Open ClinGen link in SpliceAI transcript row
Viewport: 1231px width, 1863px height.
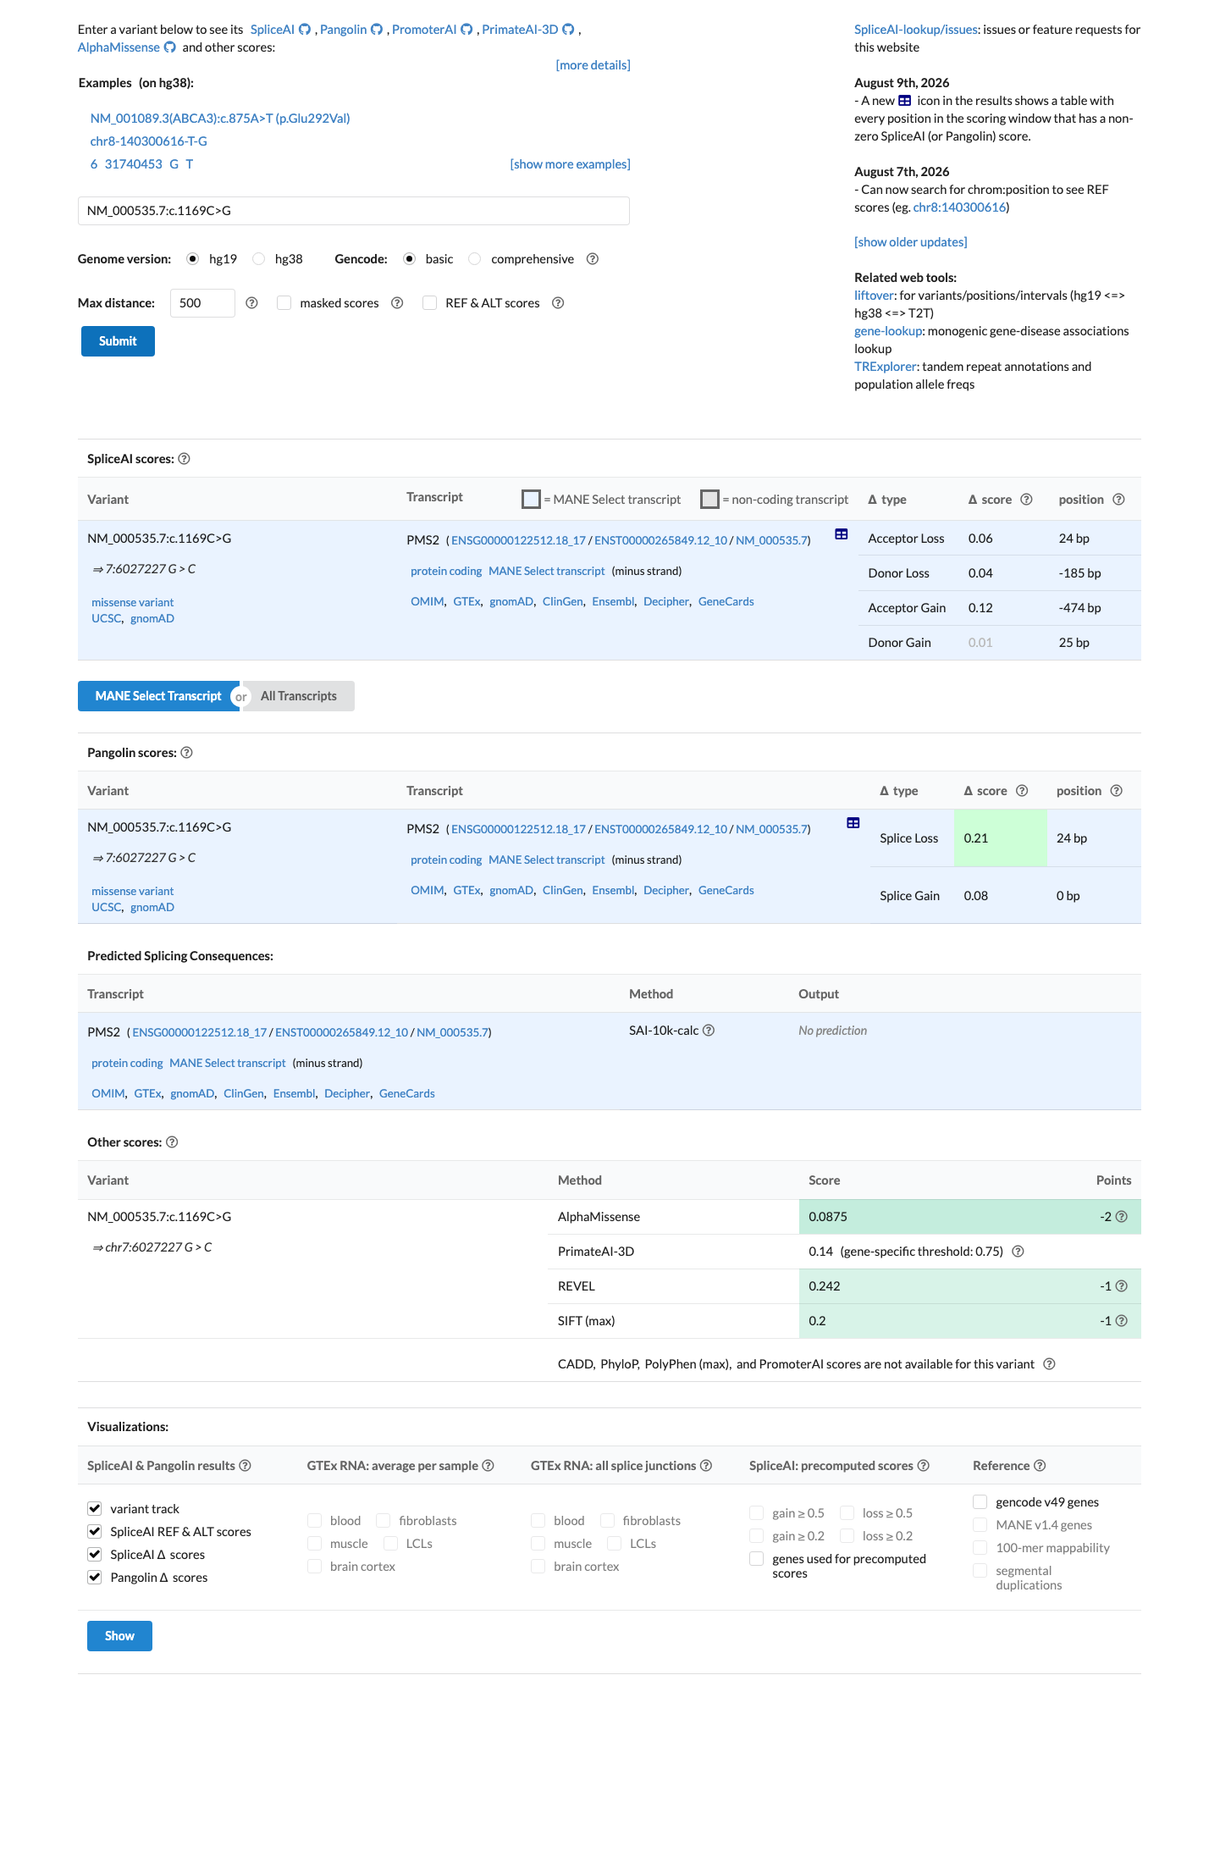(563, 602)
